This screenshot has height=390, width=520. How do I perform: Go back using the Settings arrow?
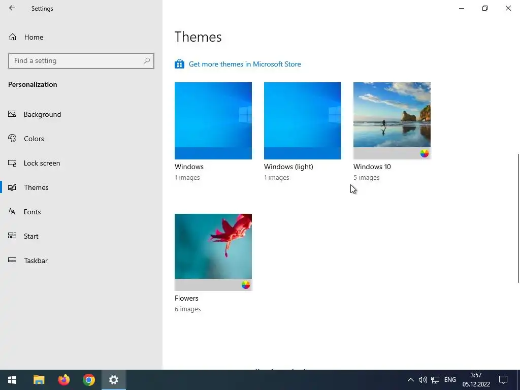12,8
